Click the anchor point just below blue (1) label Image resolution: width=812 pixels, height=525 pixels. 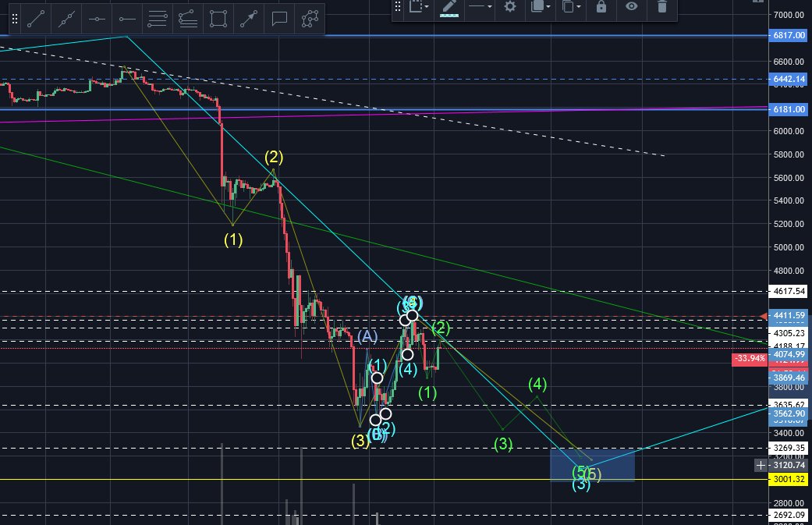pos(378,378)
